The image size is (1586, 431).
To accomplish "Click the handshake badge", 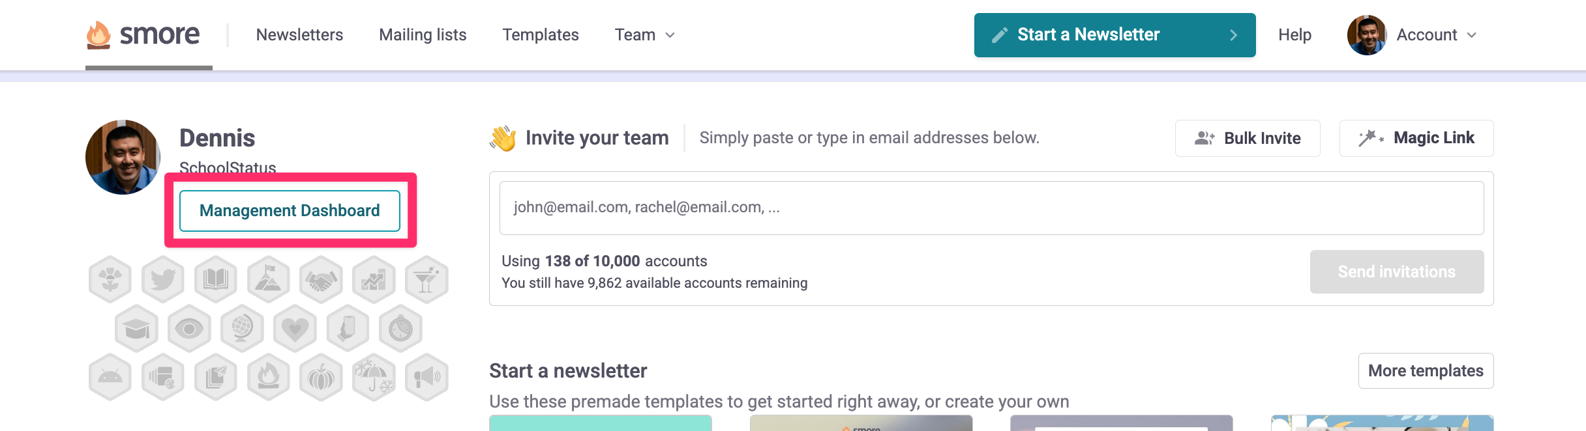I will (321, 280).
